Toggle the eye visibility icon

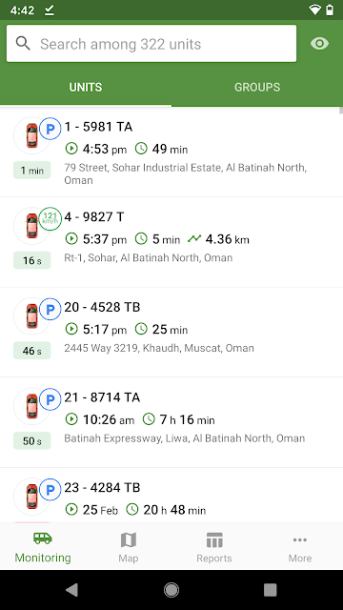(x=319, y=44)
